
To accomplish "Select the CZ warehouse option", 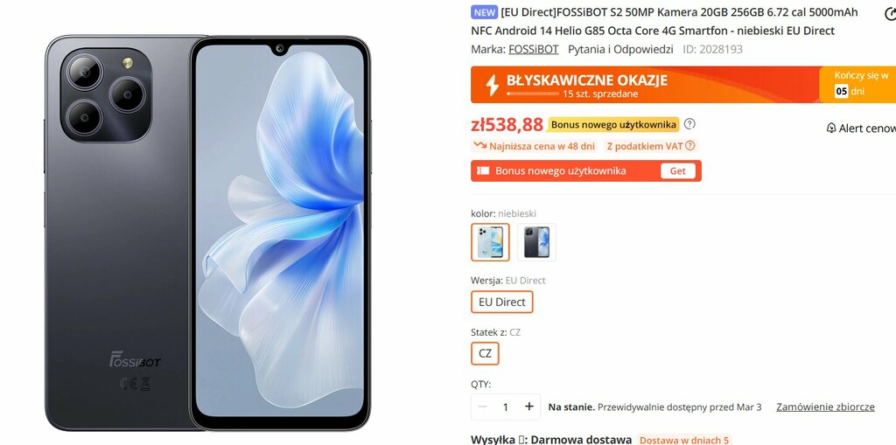I will point(485,353).
